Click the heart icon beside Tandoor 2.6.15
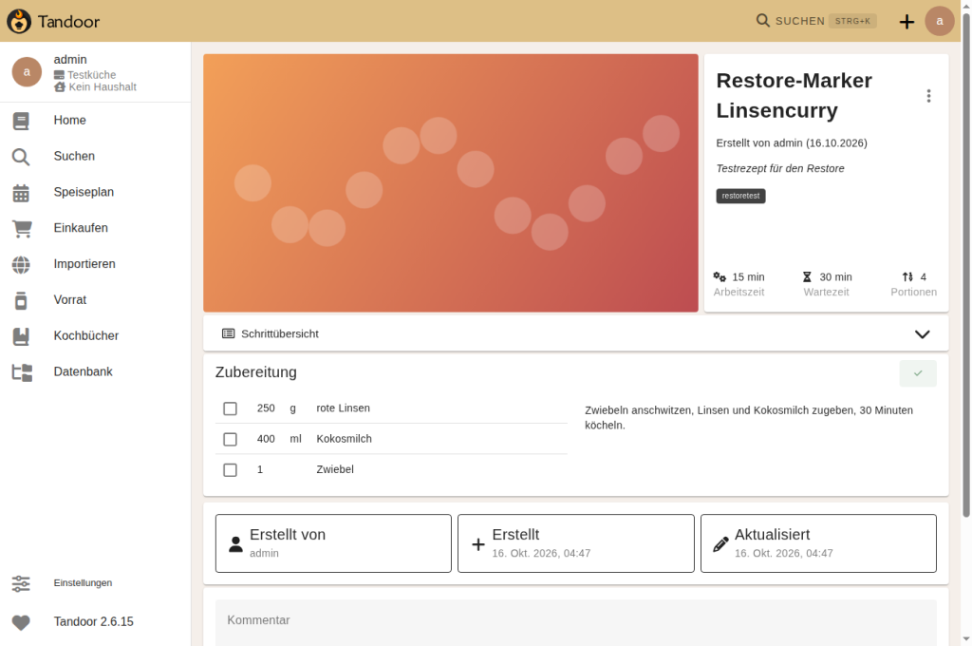Viewport: 972px width, 646px height. point(21,622)
